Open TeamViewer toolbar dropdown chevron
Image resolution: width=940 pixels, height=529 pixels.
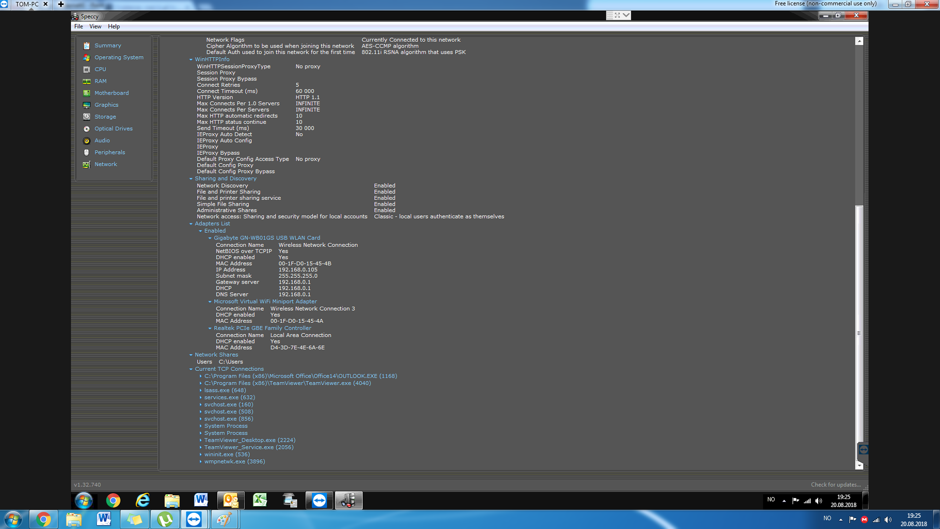coord(626,15)
